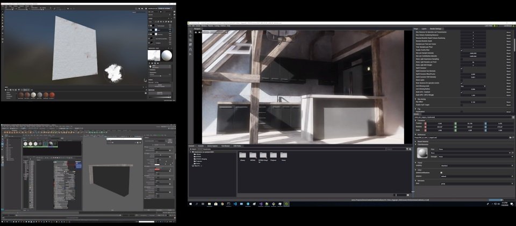Click the green Omniverse taskbar icon
This screenshot has height=226, width=516.
point(286,204)
